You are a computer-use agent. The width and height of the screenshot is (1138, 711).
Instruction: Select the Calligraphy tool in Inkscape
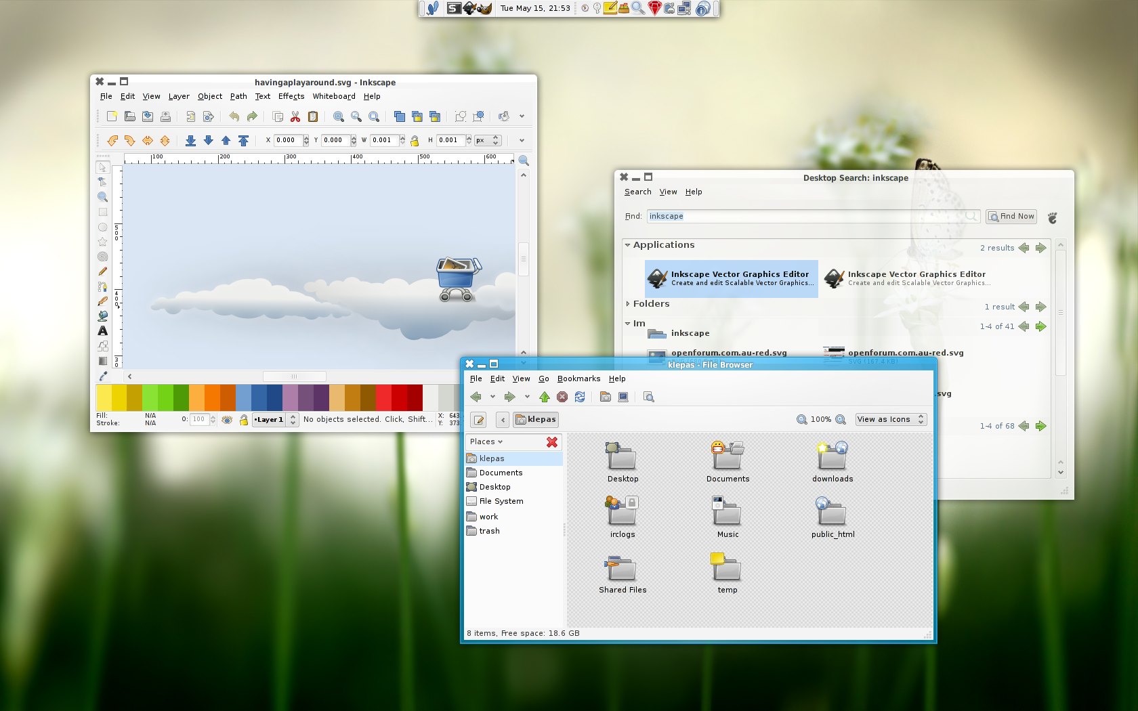[102, 301]
